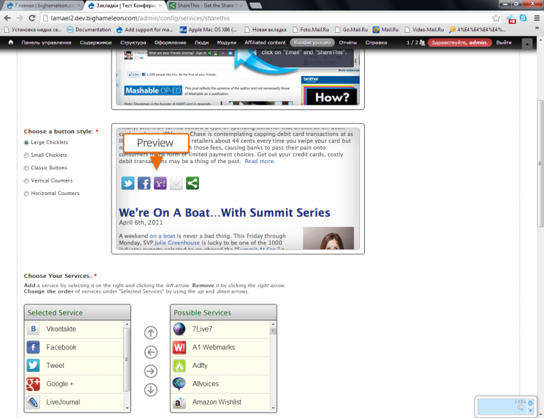Click the browser forward arrow
This screenshot has height=418, width=544.
click(20, 18)
